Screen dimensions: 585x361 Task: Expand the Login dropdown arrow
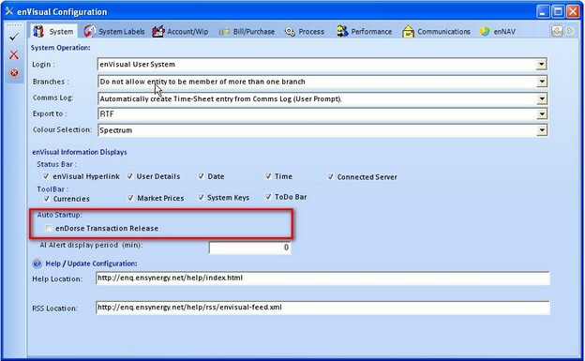[x=541, y=64]
